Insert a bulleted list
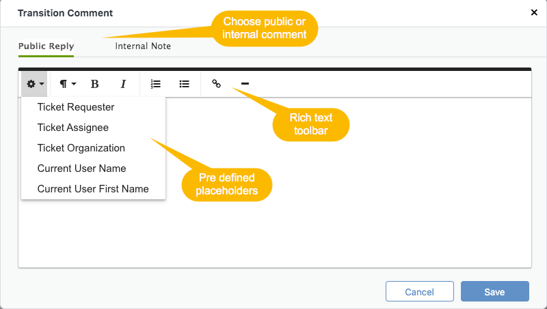Image resolution: width=547 pixels, height=309 pixels. (x=184, y=84)
